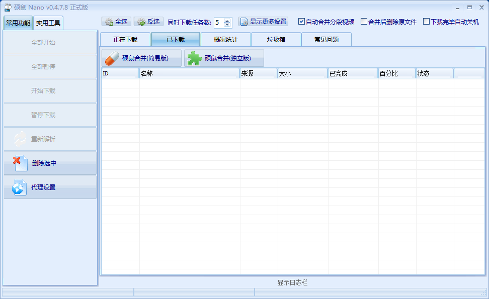Viewport: 489px width, 299px height.
Task: Switch to the 正在下载 tab
Action: (x=125, y=40)
